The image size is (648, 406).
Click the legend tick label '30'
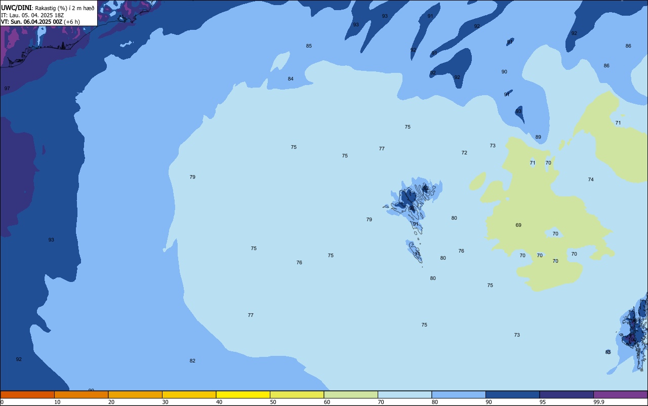click(x=165, y=402)
